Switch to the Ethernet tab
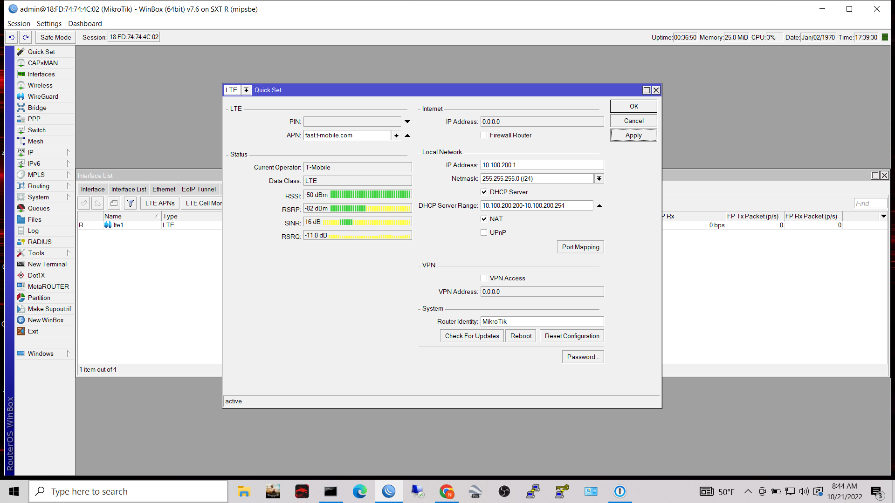895x503 pixels. (x=164, y=189)
